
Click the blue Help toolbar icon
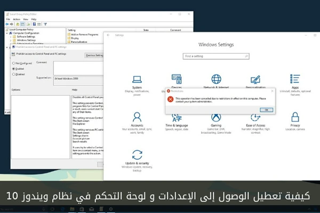[x=34, y=24]
